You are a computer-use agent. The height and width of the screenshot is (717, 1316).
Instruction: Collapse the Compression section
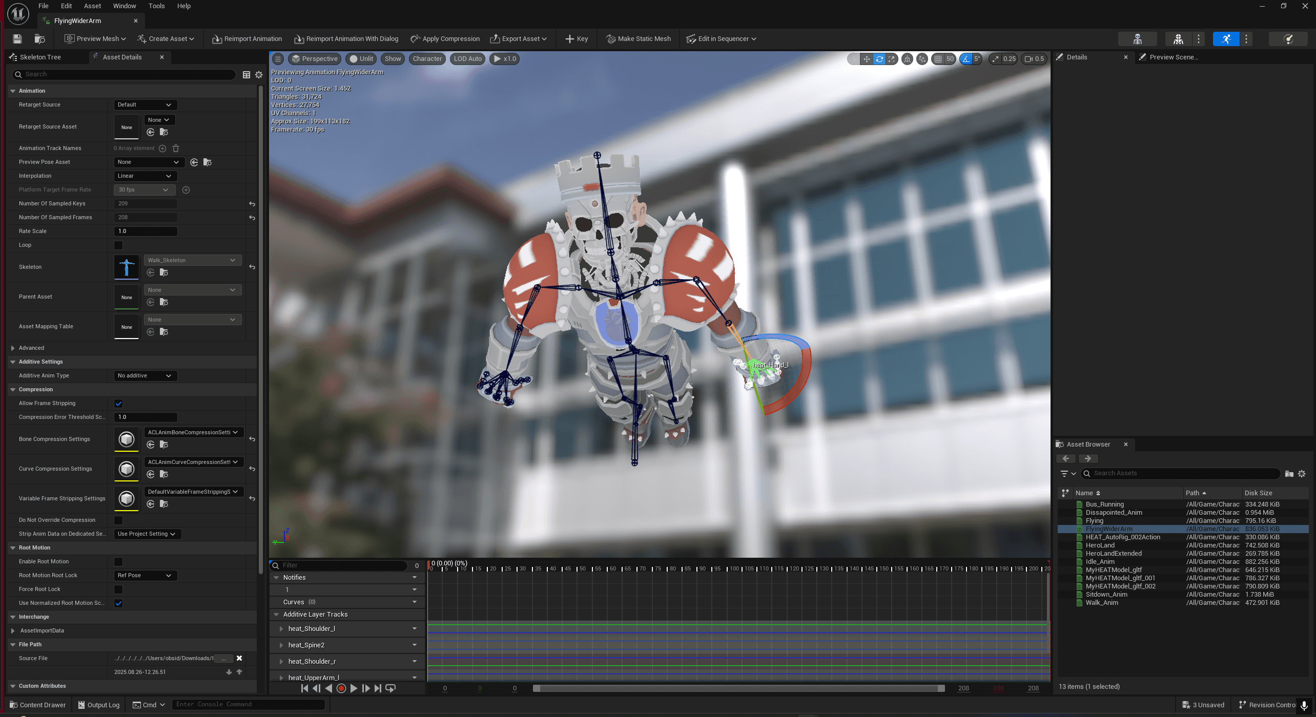(x=13, y=390)
